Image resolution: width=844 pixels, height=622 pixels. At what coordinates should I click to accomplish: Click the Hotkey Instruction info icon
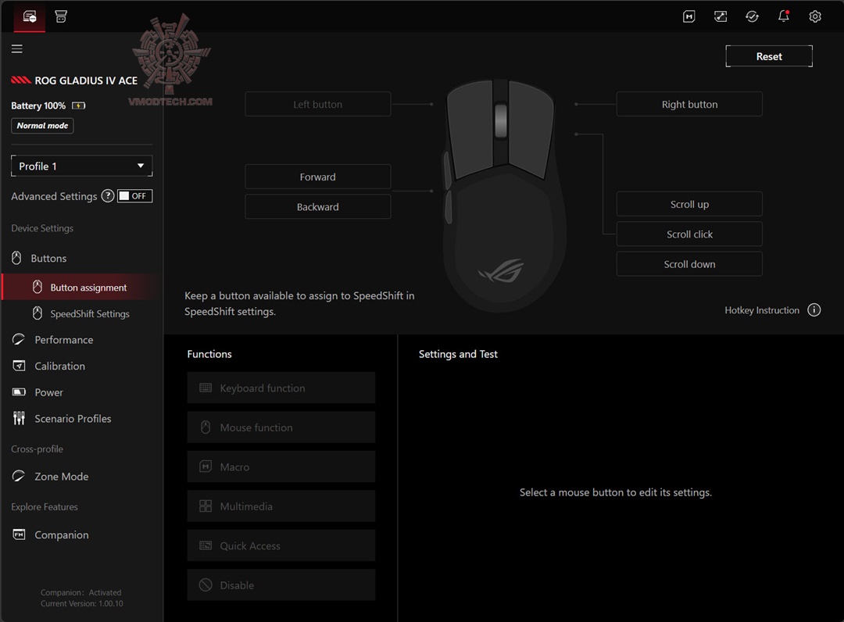(x=814, y=310)
